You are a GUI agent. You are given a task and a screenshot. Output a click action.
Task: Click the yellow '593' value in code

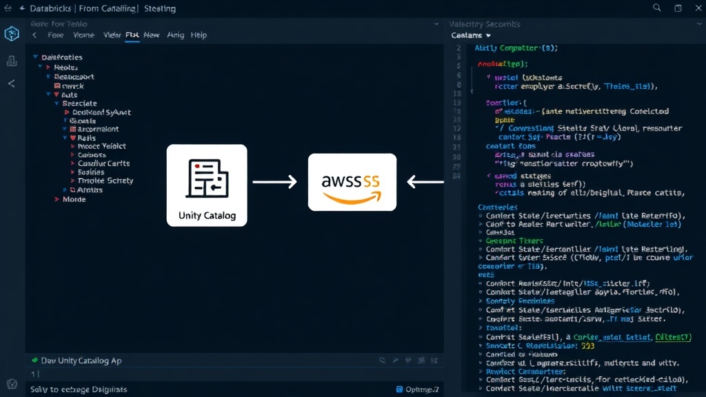tap(587, 346)
